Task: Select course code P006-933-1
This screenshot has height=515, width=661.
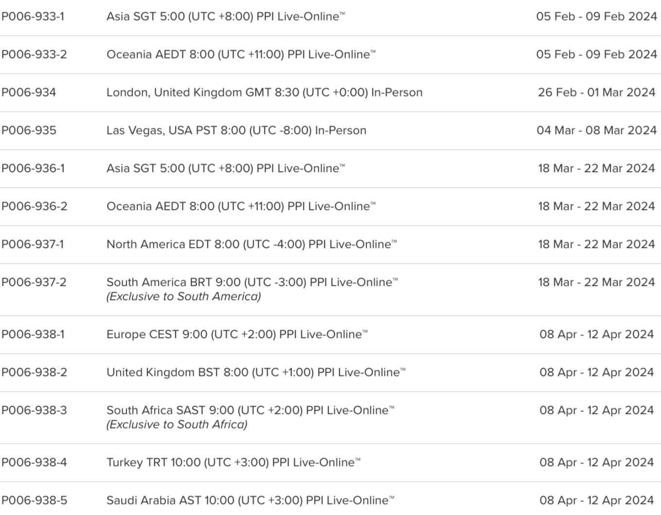Action: tap(33, 17)
